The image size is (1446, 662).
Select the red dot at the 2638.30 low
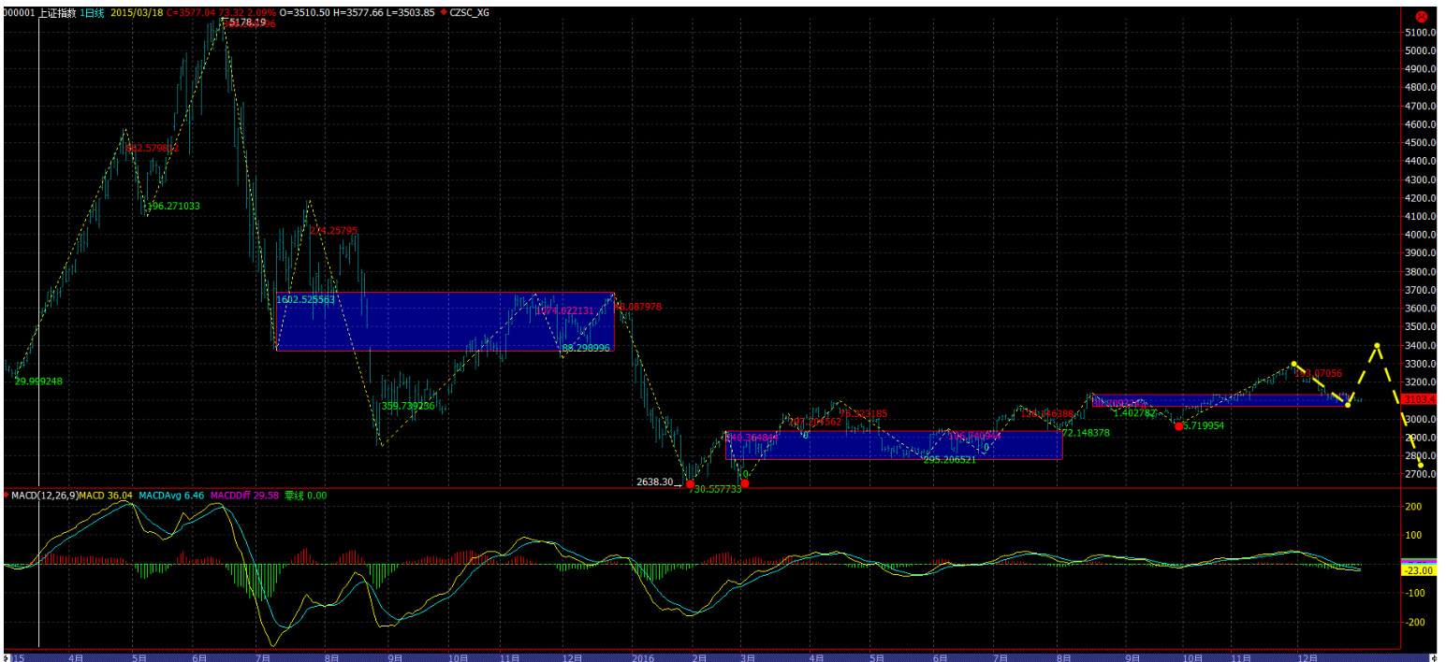click(x=690, y=483)
